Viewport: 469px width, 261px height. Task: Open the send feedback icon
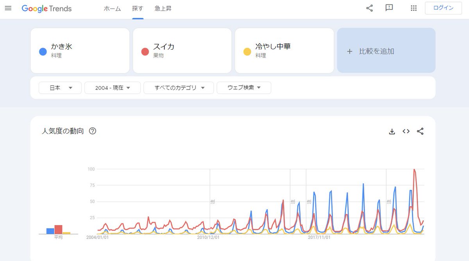pos(389,8)
